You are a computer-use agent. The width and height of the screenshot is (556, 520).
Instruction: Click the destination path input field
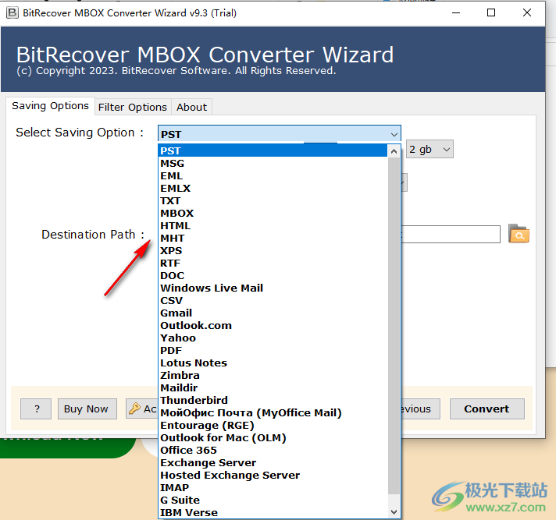pos(451,234)
